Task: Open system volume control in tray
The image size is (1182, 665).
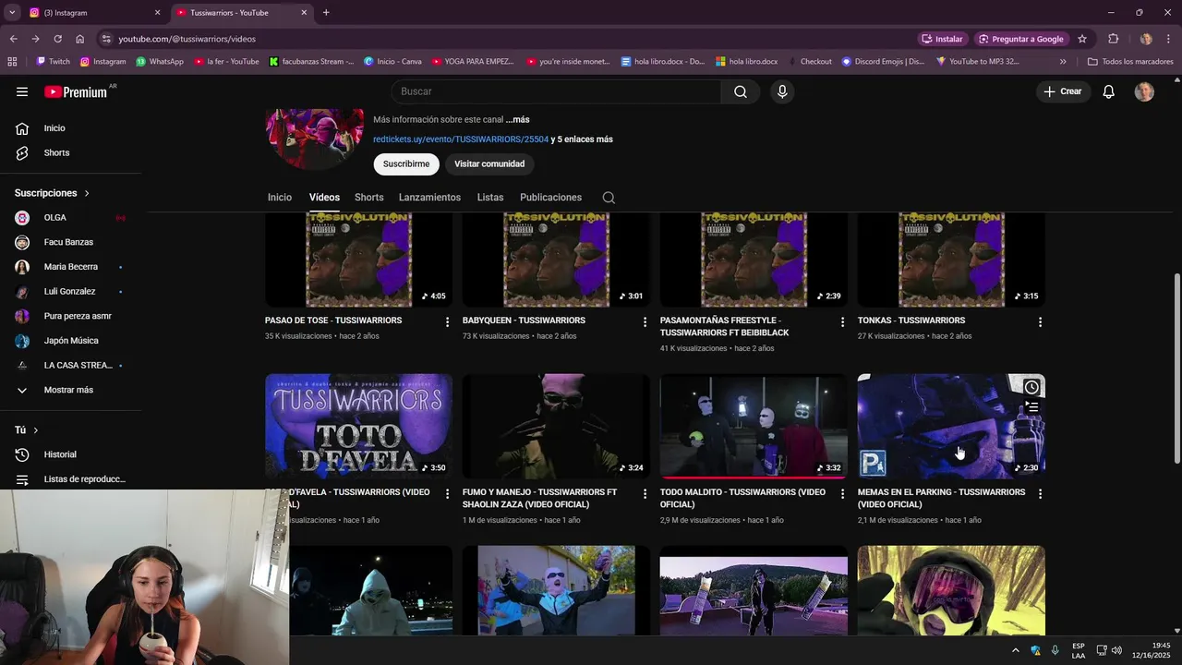Action: (x=1116, y=650)
